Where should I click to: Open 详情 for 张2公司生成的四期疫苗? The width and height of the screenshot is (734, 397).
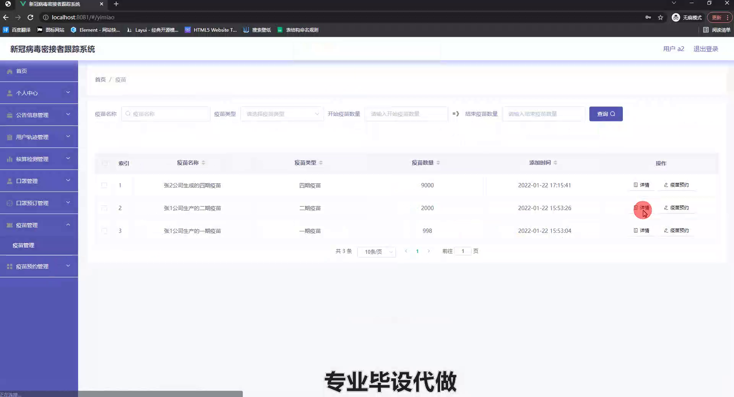[x=641, y=185]
